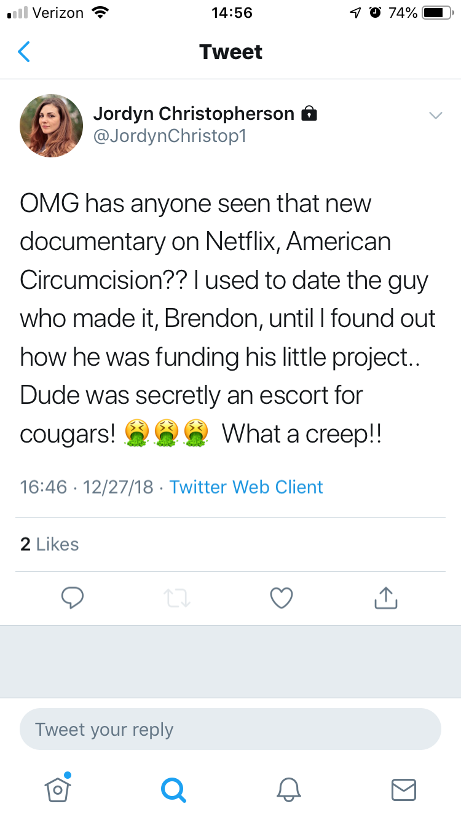Like the tweet with heart icon
This screenshot has width=461, height=820.
(282, 597)
